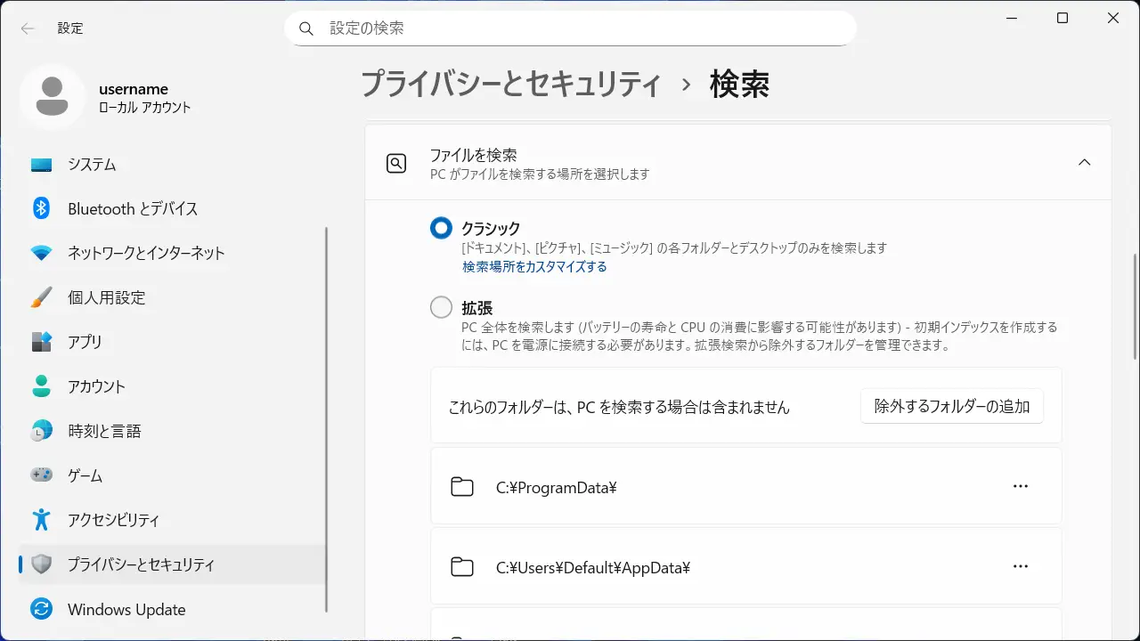
Task: Click the アクセシビリティ figure icon
Action: point(41,520)
